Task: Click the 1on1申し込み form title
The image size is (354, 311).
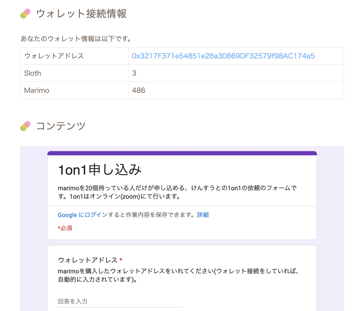Action: tap(100, 169)
